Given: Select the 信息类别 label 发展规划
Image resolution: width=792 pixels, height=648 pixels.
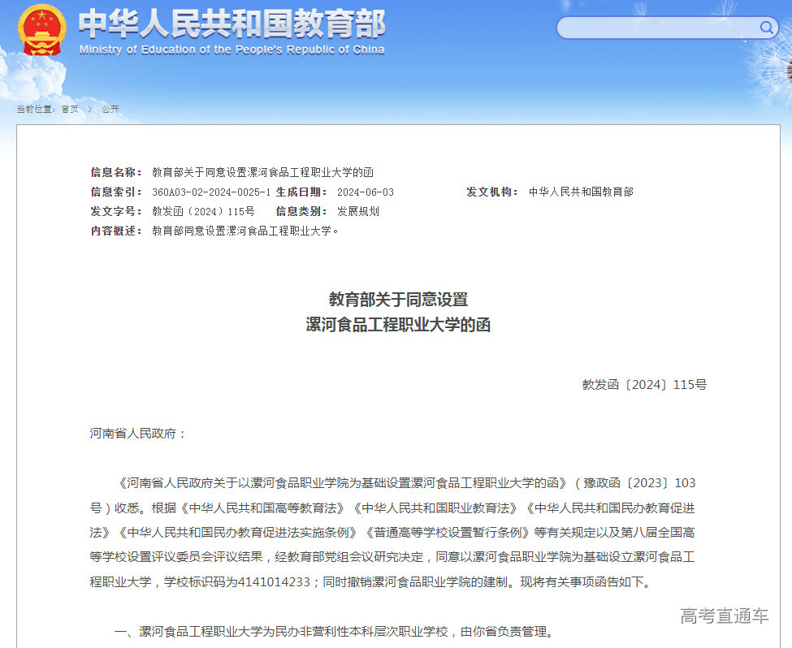Looking at the screenshot, I should click(359, 211).
